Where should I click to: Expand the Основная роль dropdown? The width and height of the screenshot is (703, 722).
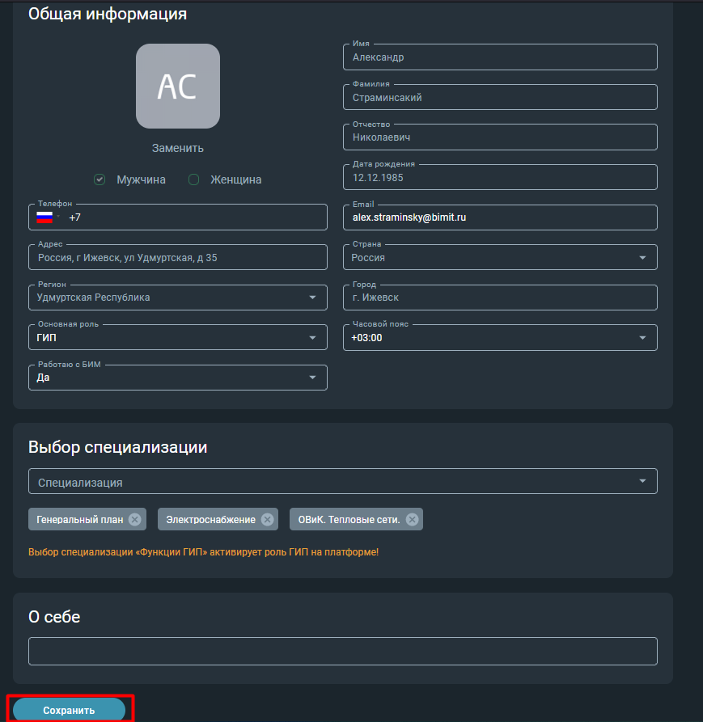(178, 337)
